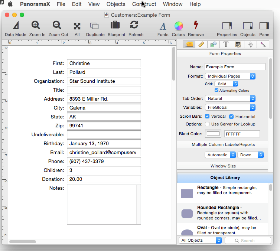The width and height of the screenshot is (280, 251).
Task: Click the Birthday field January 13, 1970
Action: (x=104, y=143)
